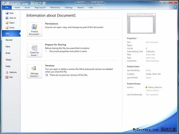Click 'There are no previous versions' text

click(x=69, y=75)
